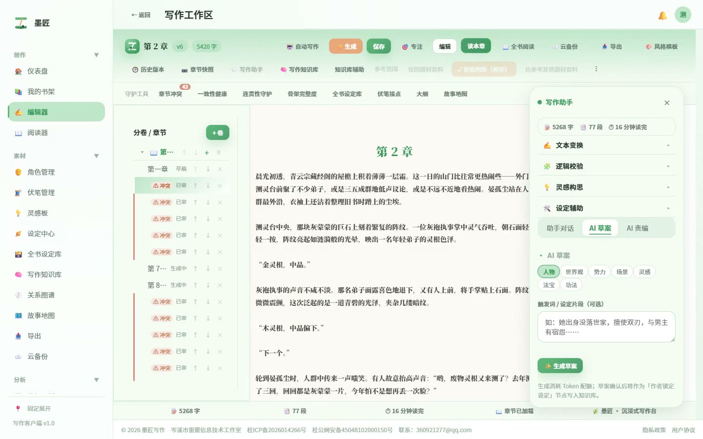The image size is (703, 439).
Task: Collapse the volume tree triangle
Action: click(x=142, y=153)
